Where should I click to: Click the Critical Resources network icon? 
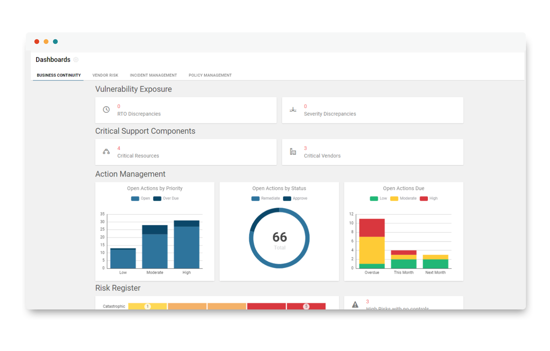(106, 151)
